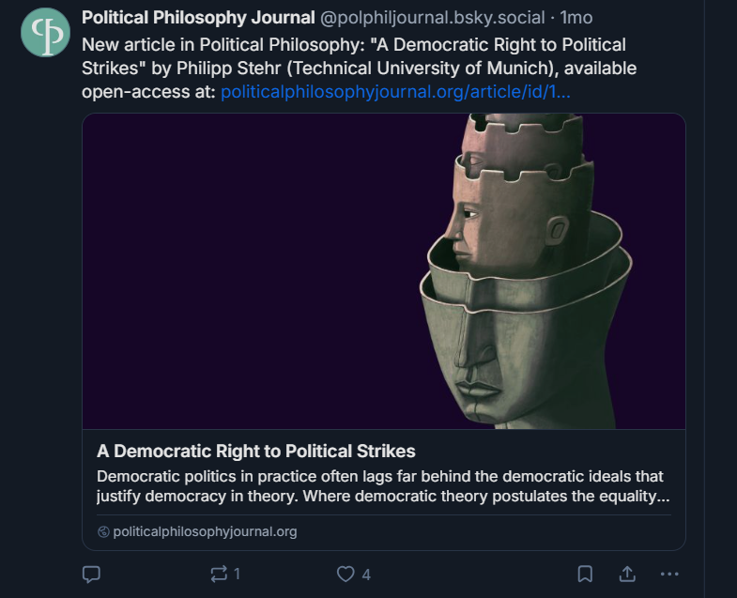Open the @polphiljournal.bsky.social handle
737x598 pixels.
433,18
